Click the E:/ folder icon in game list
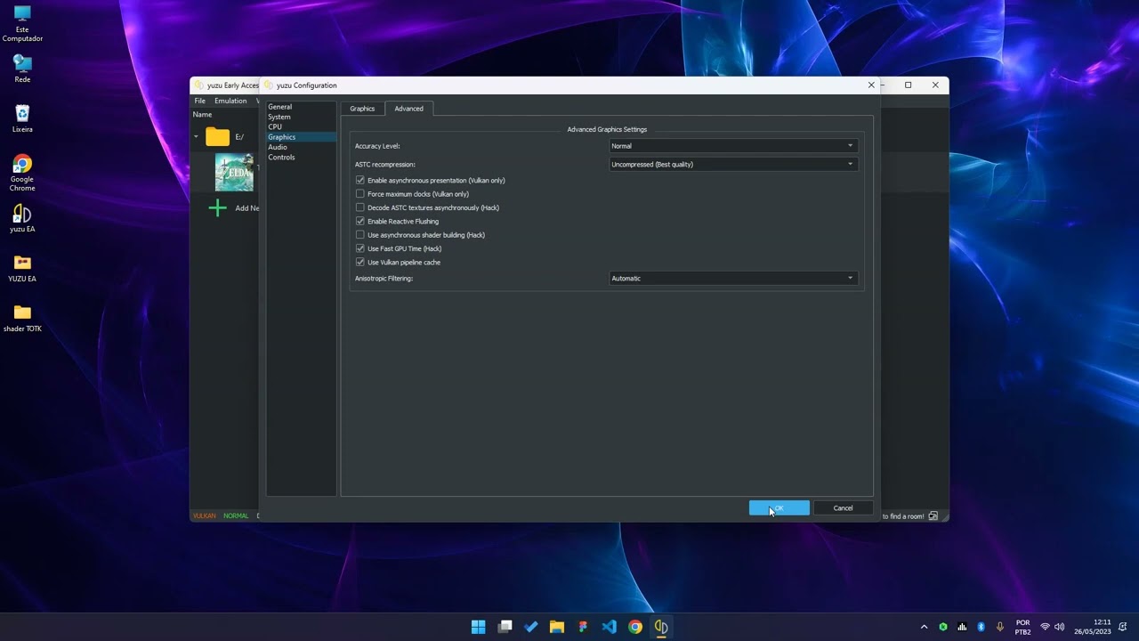 pos(217,136)
